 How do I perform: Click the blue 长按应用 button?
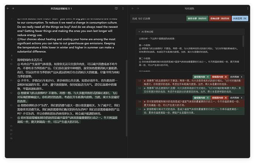(x=240, y=18)
